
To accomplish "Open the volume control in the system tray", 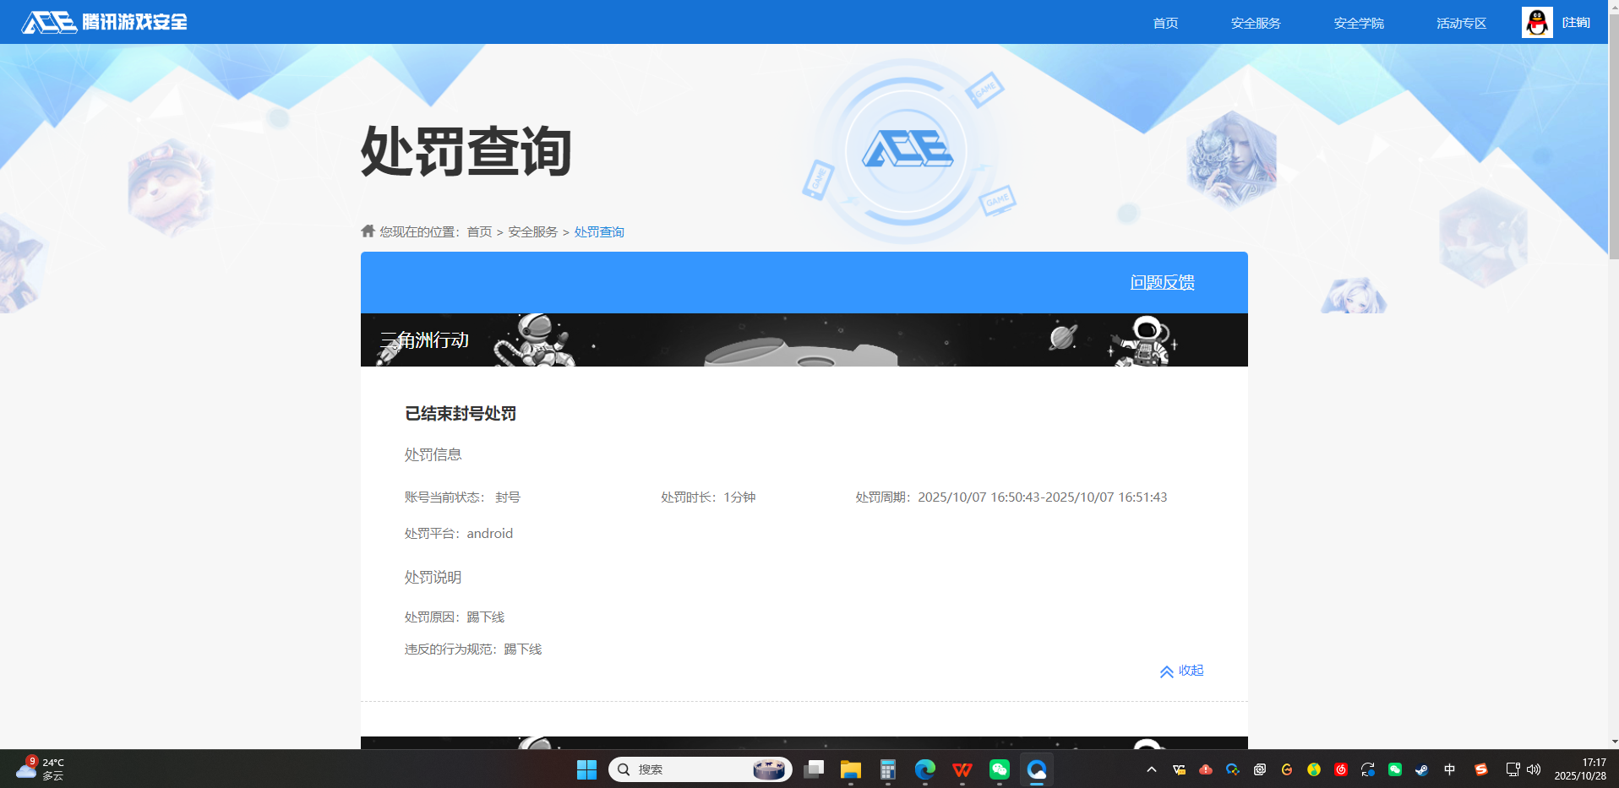I will tap(1532, 769).
